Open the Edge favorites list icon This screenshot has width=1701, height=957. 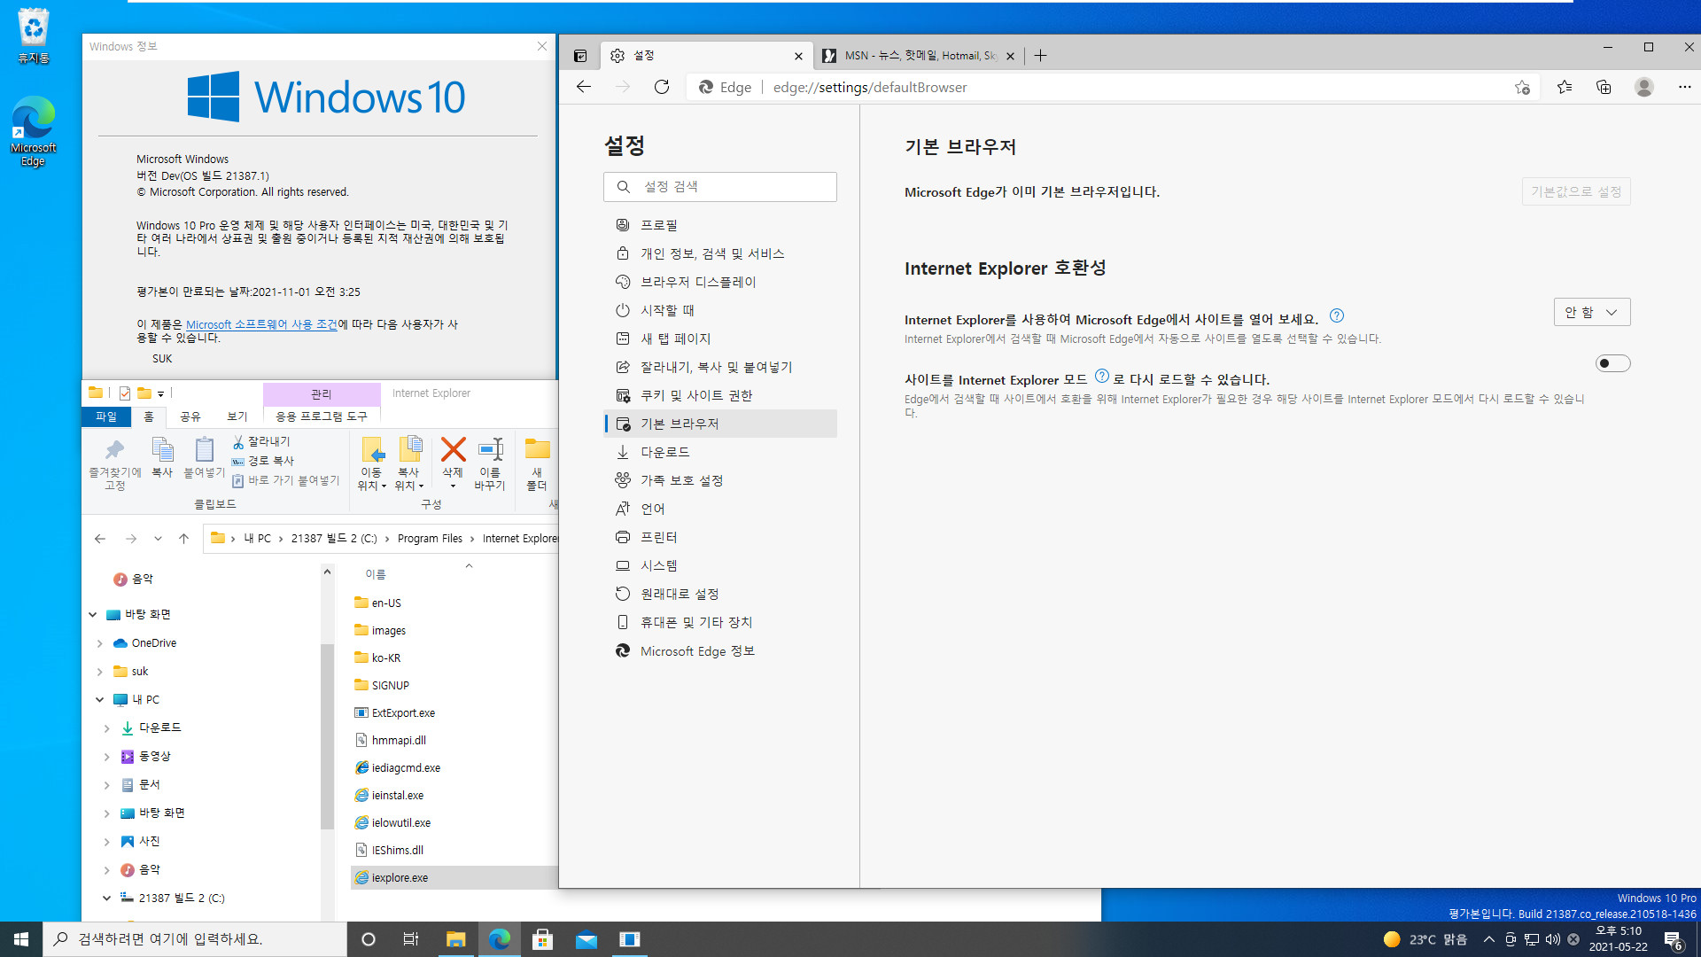(x=1565, y=87)
